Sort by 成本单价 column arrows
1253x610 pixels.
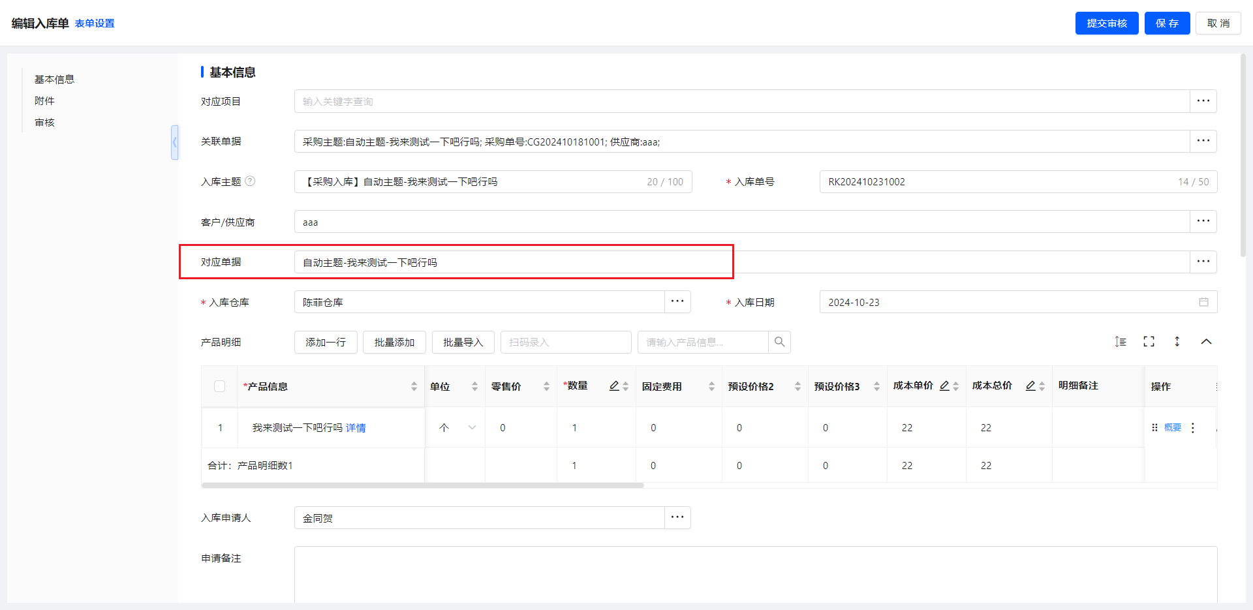955,387
